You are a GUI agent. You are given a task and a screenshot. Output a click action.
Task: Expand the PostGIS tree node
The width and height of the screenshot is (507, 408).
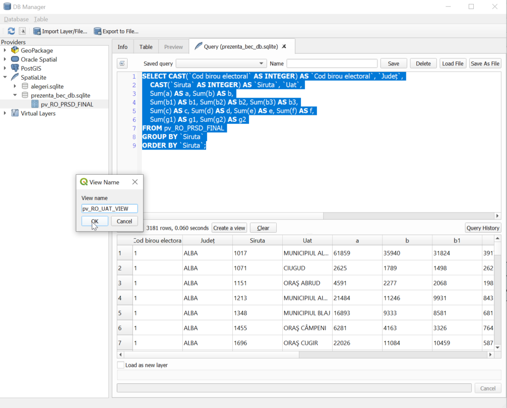5,68
